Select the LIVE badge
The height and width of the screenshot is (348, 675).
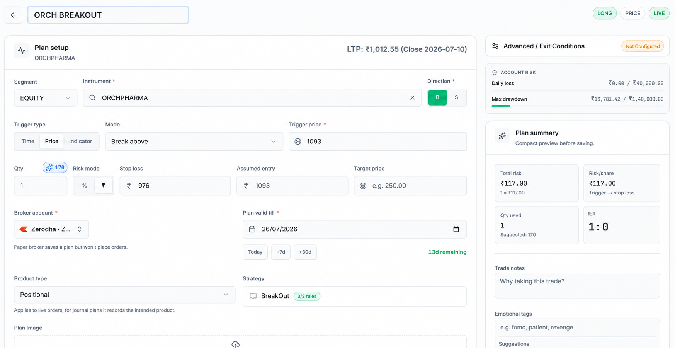(x=659, y=13)
